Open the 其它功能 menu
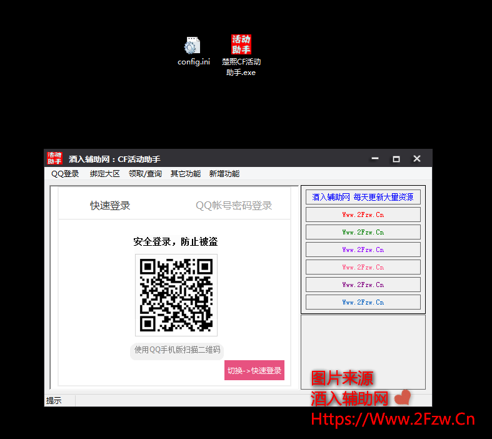 pyautogui.click(x=186, y=173)
